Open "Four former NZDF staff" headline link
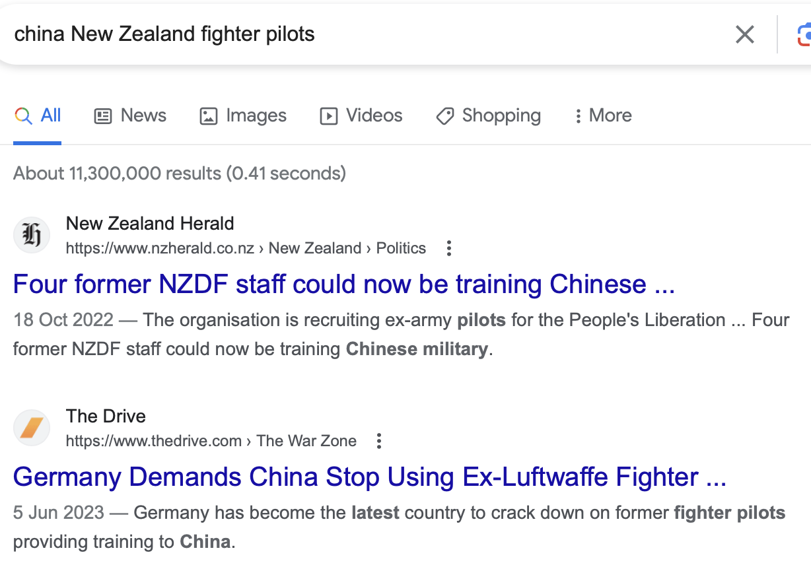The height and width of the screenshot is (569, 811). pyautogui.click(x=343, y=284)
